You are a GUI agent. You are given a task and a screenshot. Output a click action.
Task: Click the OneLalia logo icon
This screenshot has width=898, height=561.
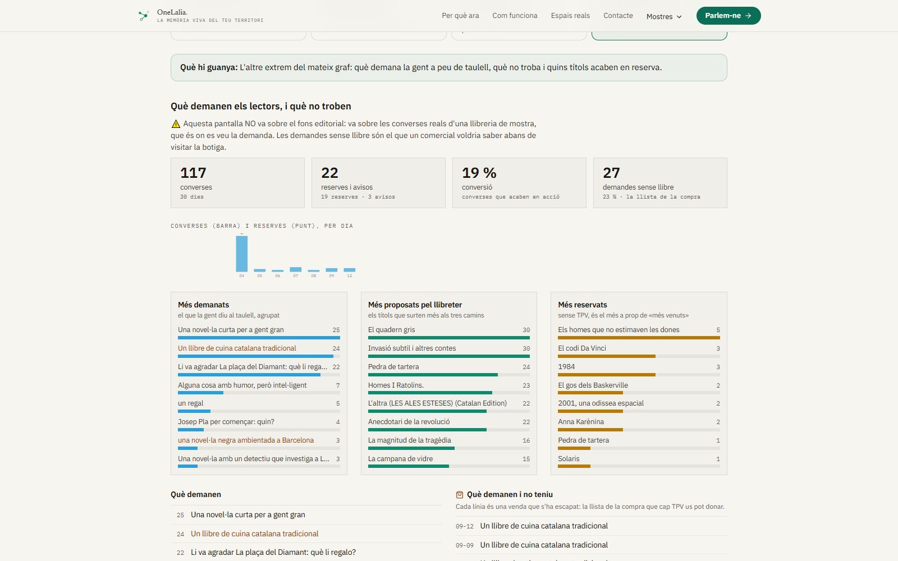(x=144, y=16)
